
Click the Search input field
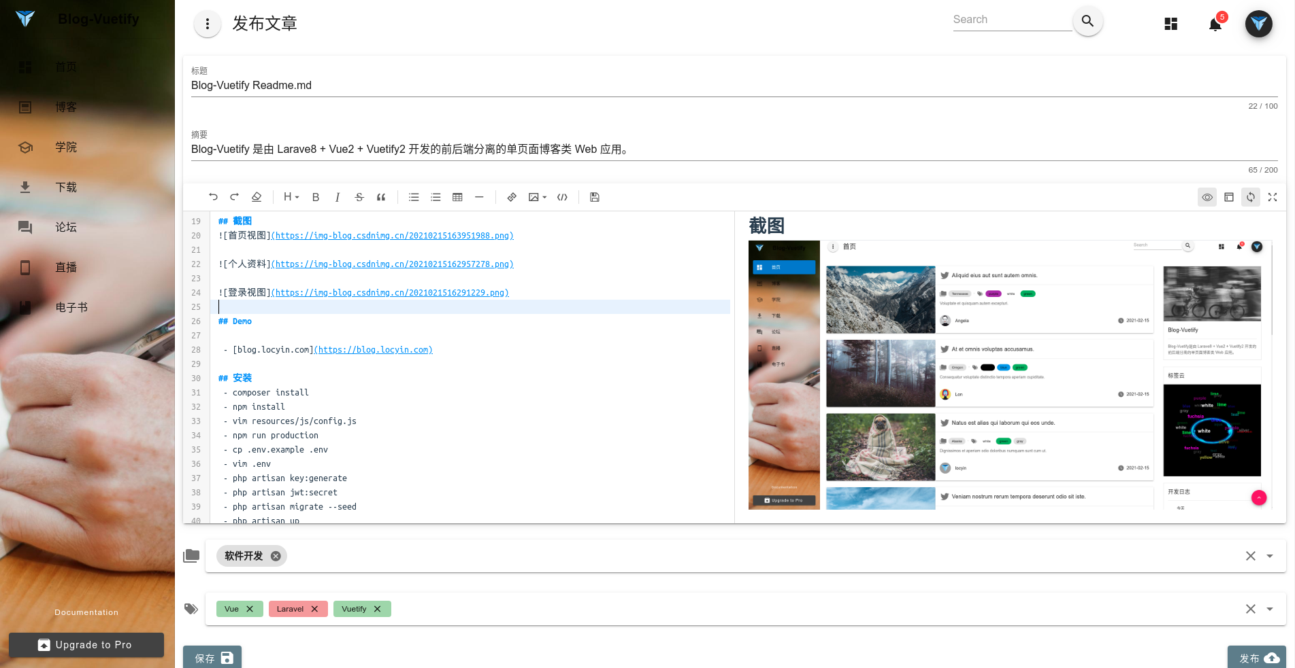pyautogui.click(x=1012, y=20)
